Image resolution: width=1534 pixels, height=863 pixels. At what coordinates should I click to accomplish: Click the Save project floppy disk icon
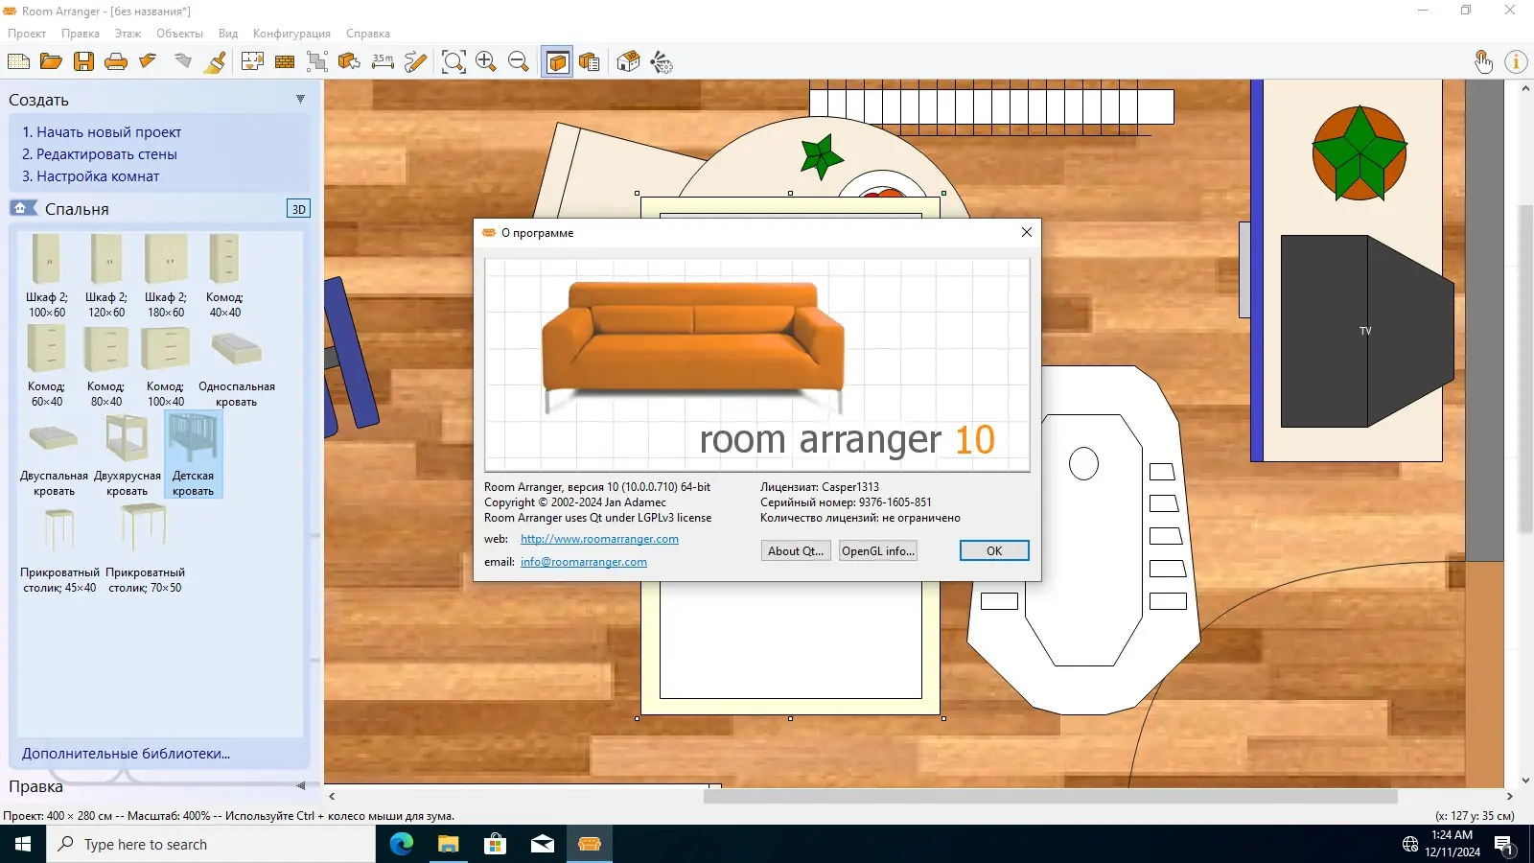83,62
